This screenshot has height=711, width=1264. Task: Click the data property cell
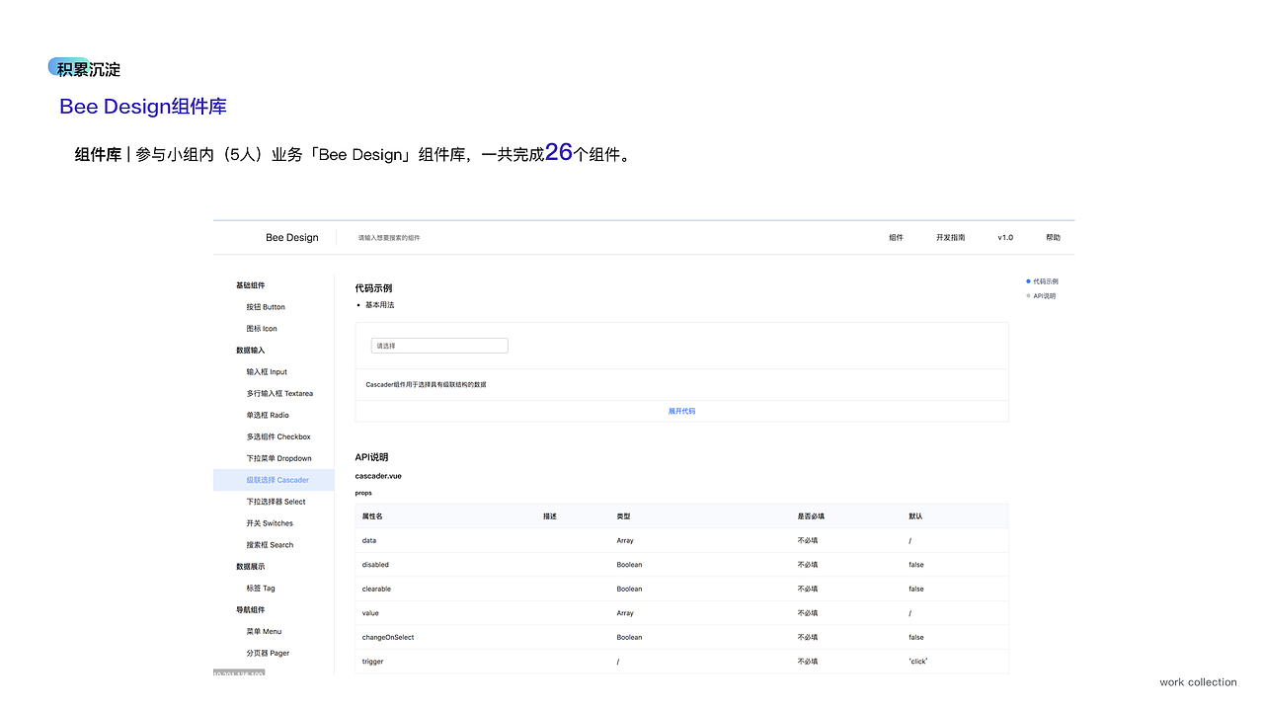coord(369,541)
